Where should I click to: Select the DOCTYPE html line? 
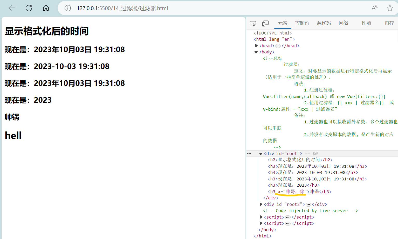(273, 33)
